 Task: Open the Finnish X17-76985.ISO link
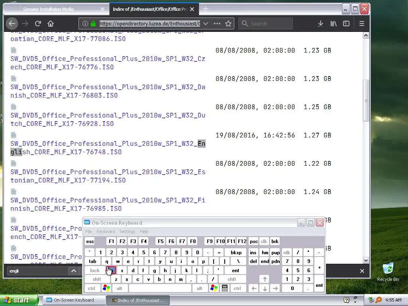click(x=108, y=204)
